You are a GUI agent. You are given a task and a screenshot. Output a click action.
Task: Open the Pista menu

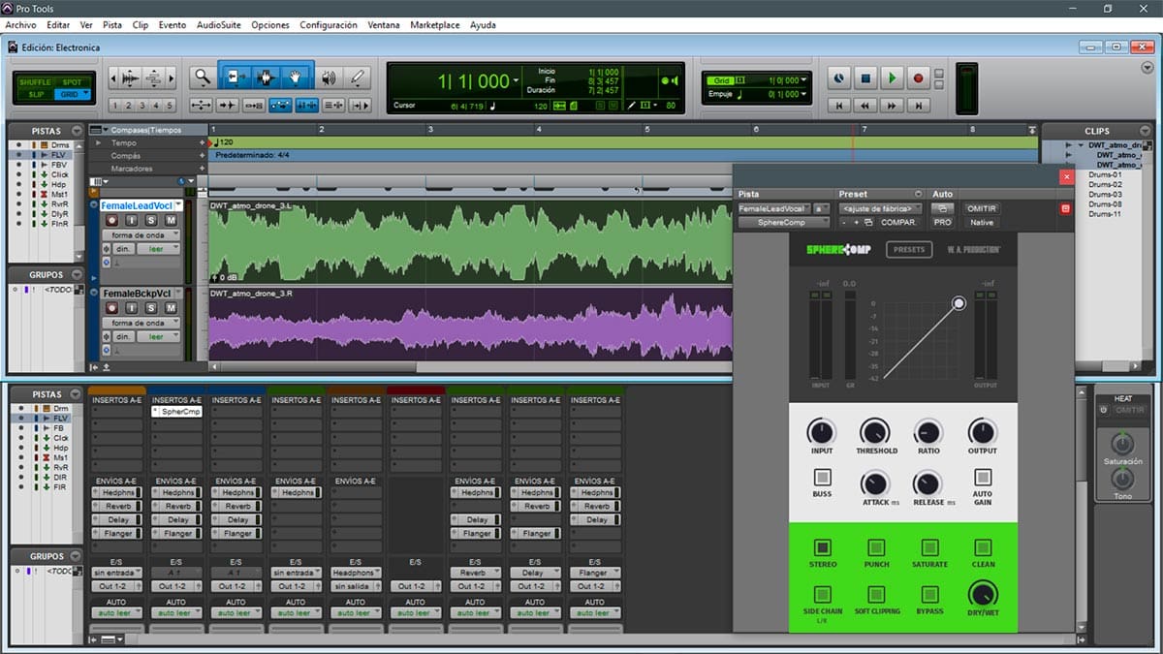coord(112,25)
